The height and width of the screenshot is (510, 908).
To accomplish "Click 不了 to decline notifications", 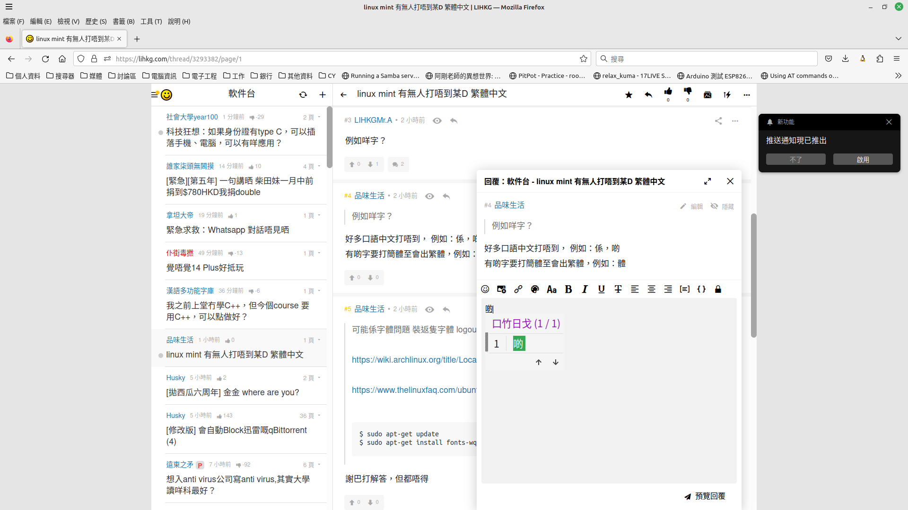I will click(x=795, y=160).
